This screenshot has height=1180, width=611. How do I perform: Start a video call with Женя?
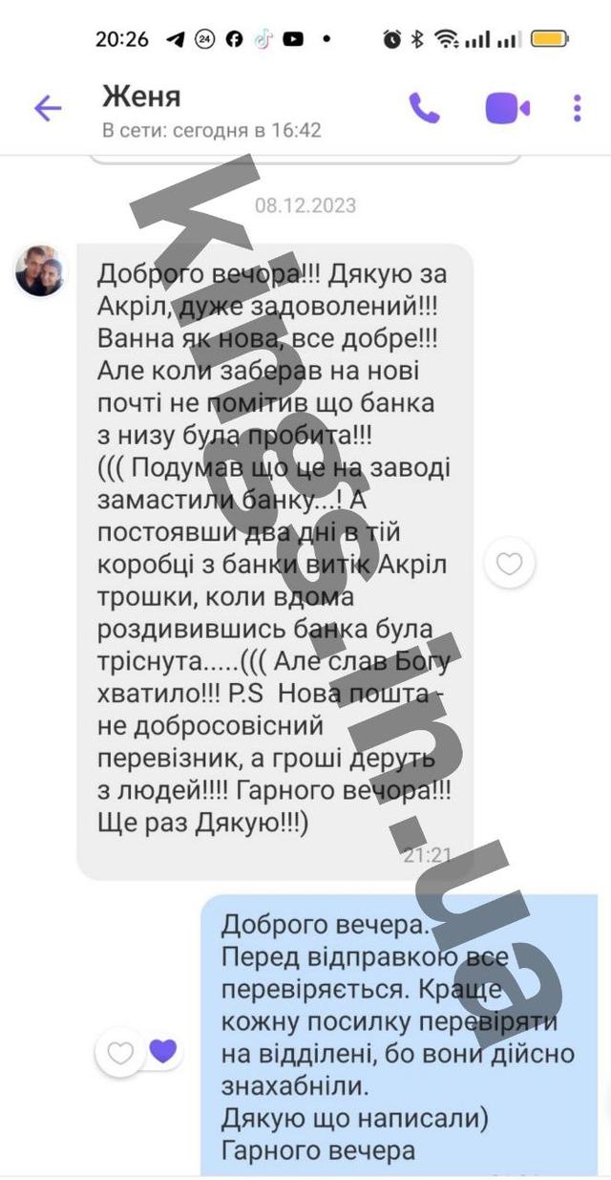pyautogui.click(x=507, y=108)
